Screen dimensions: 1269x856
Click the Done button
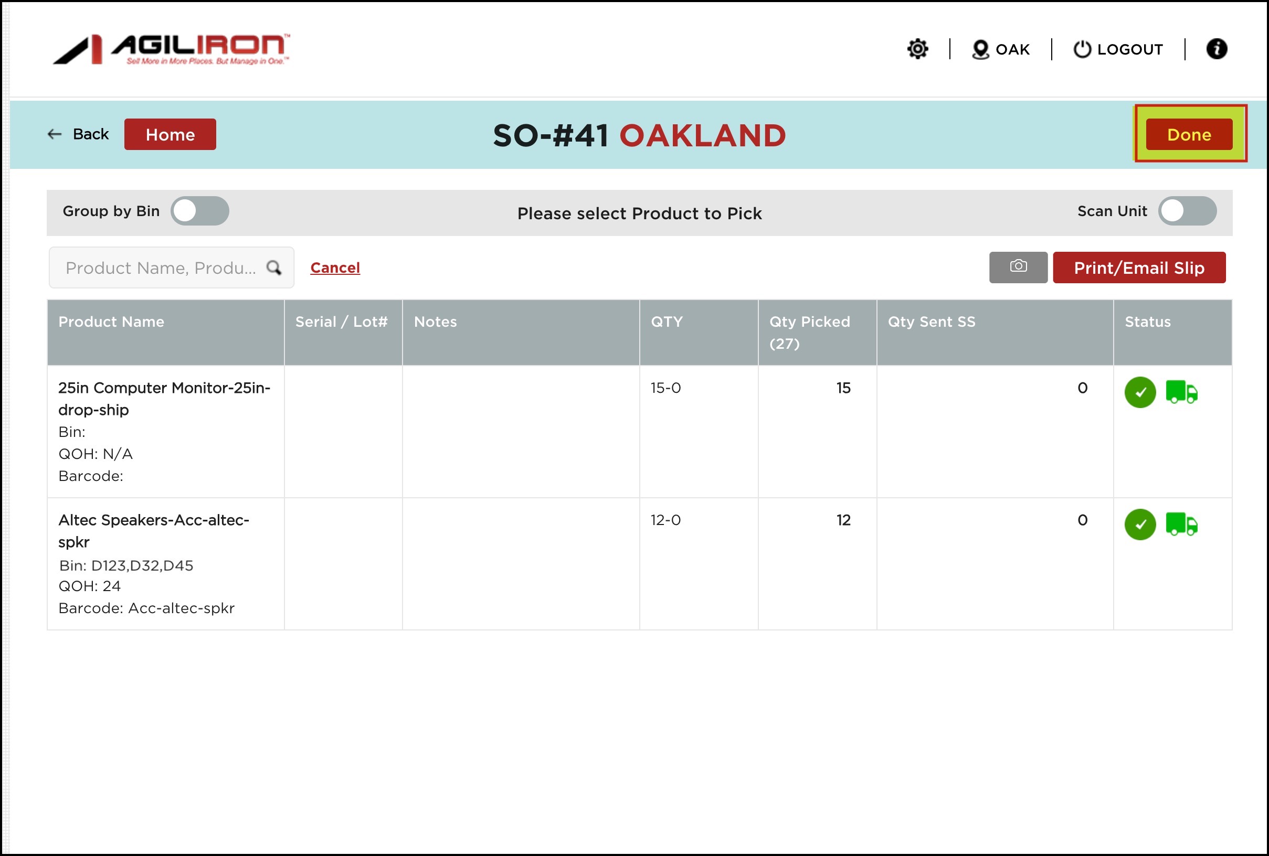pos(1189,134)
